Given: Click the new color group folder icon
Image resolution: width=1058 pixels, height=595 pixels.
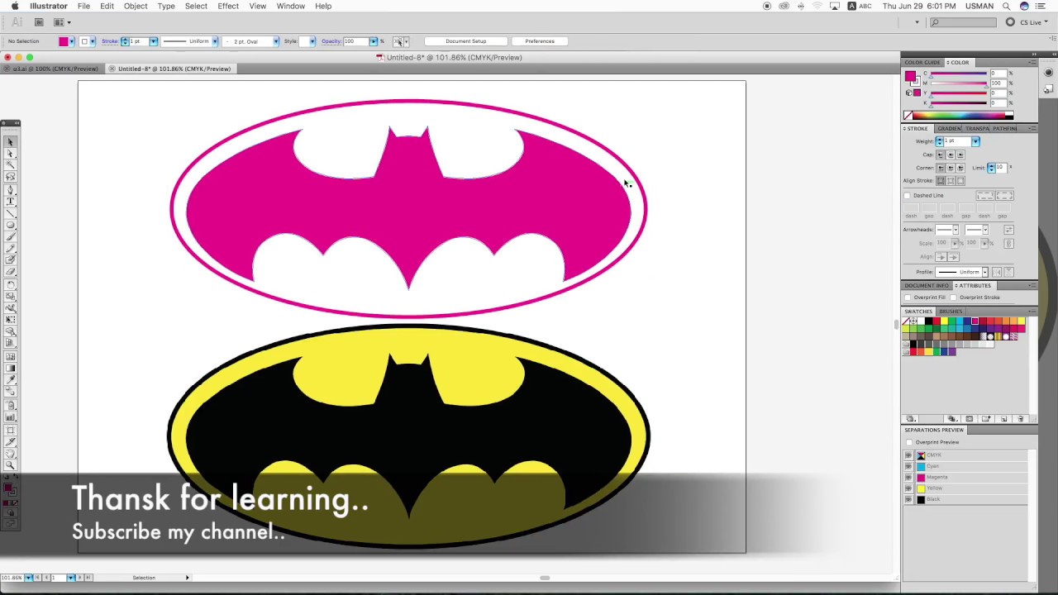Looking at the screenshot, I should click(986, 419).
